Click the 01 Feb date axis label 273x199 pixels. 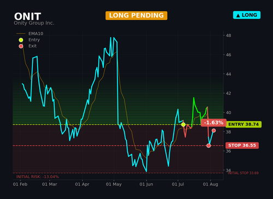click(x=20, y=184)
